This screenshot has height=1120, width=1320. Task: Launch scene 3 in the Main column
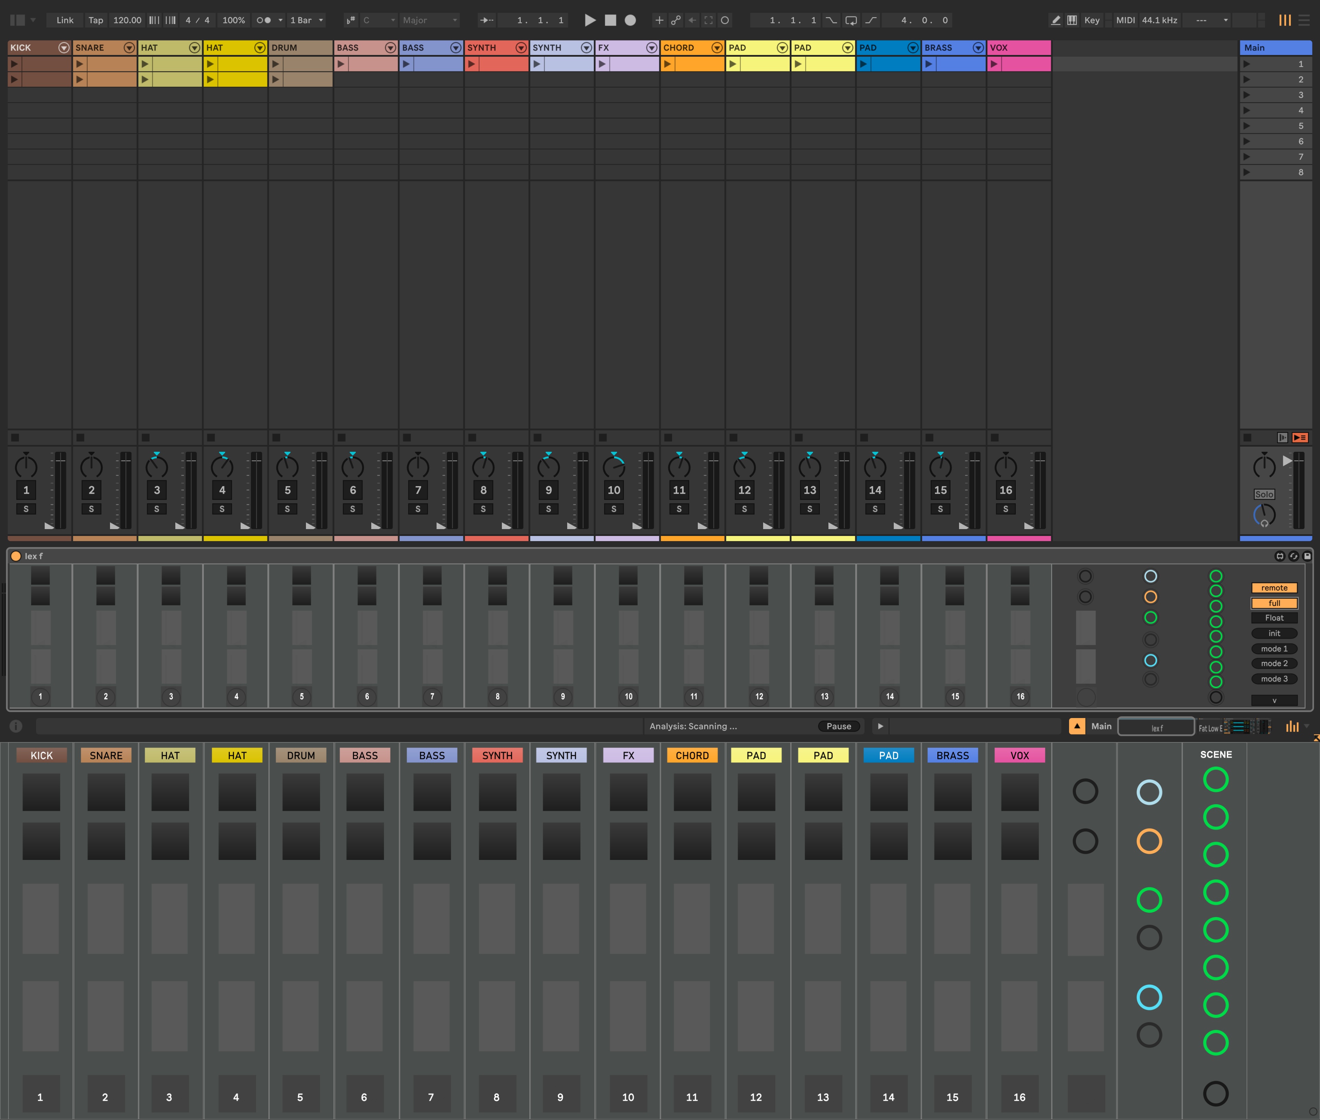coord(1247,94)
